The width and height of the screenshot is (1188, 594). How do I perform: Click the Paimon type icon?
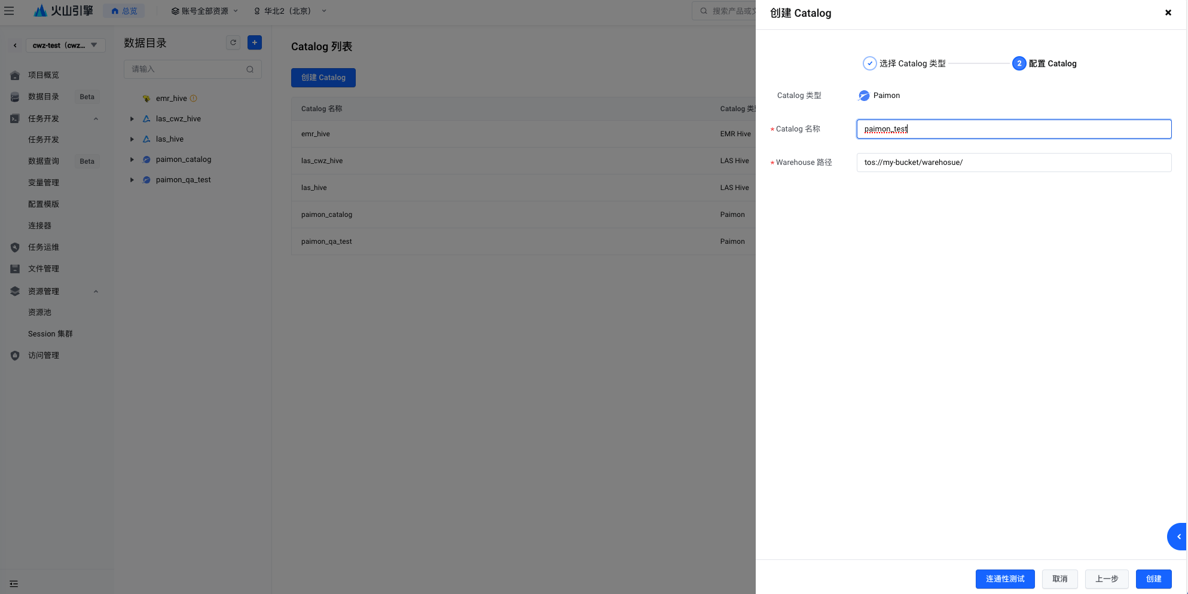pos(864,96)
